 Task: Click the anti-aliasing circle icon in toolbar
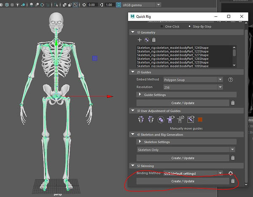click(42, 5)
